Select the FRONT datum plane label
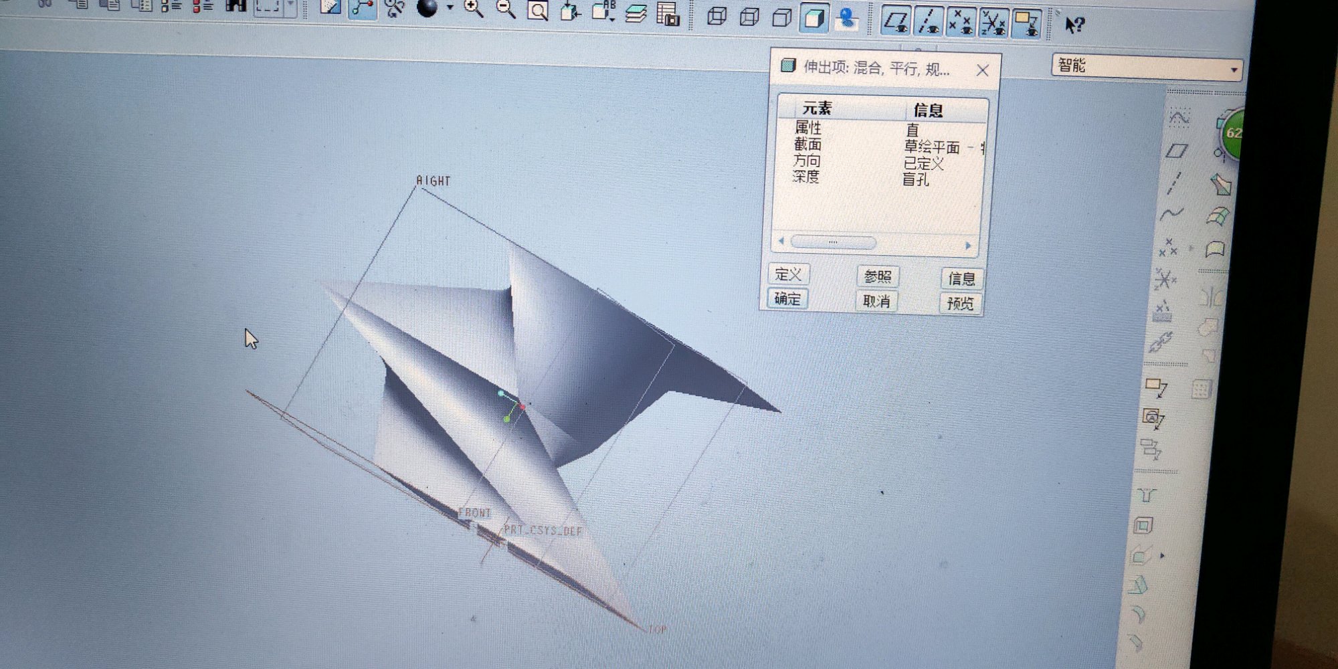 (475, 513)
